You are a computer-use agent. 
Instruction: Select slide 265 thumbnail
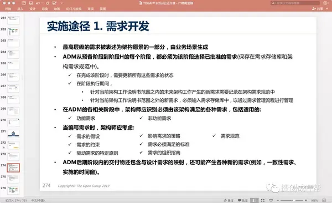[13, 65]
